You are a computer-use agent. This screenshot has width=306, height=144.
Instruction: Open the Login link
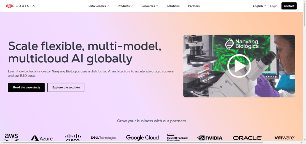pyautogui.click(x=274, y=6)
